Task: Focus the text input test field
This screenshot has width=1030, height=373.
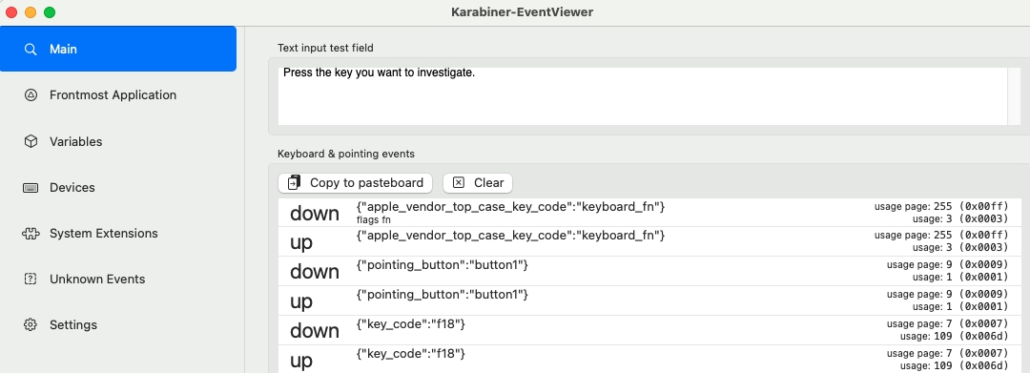Action: (x=643, y=96)
